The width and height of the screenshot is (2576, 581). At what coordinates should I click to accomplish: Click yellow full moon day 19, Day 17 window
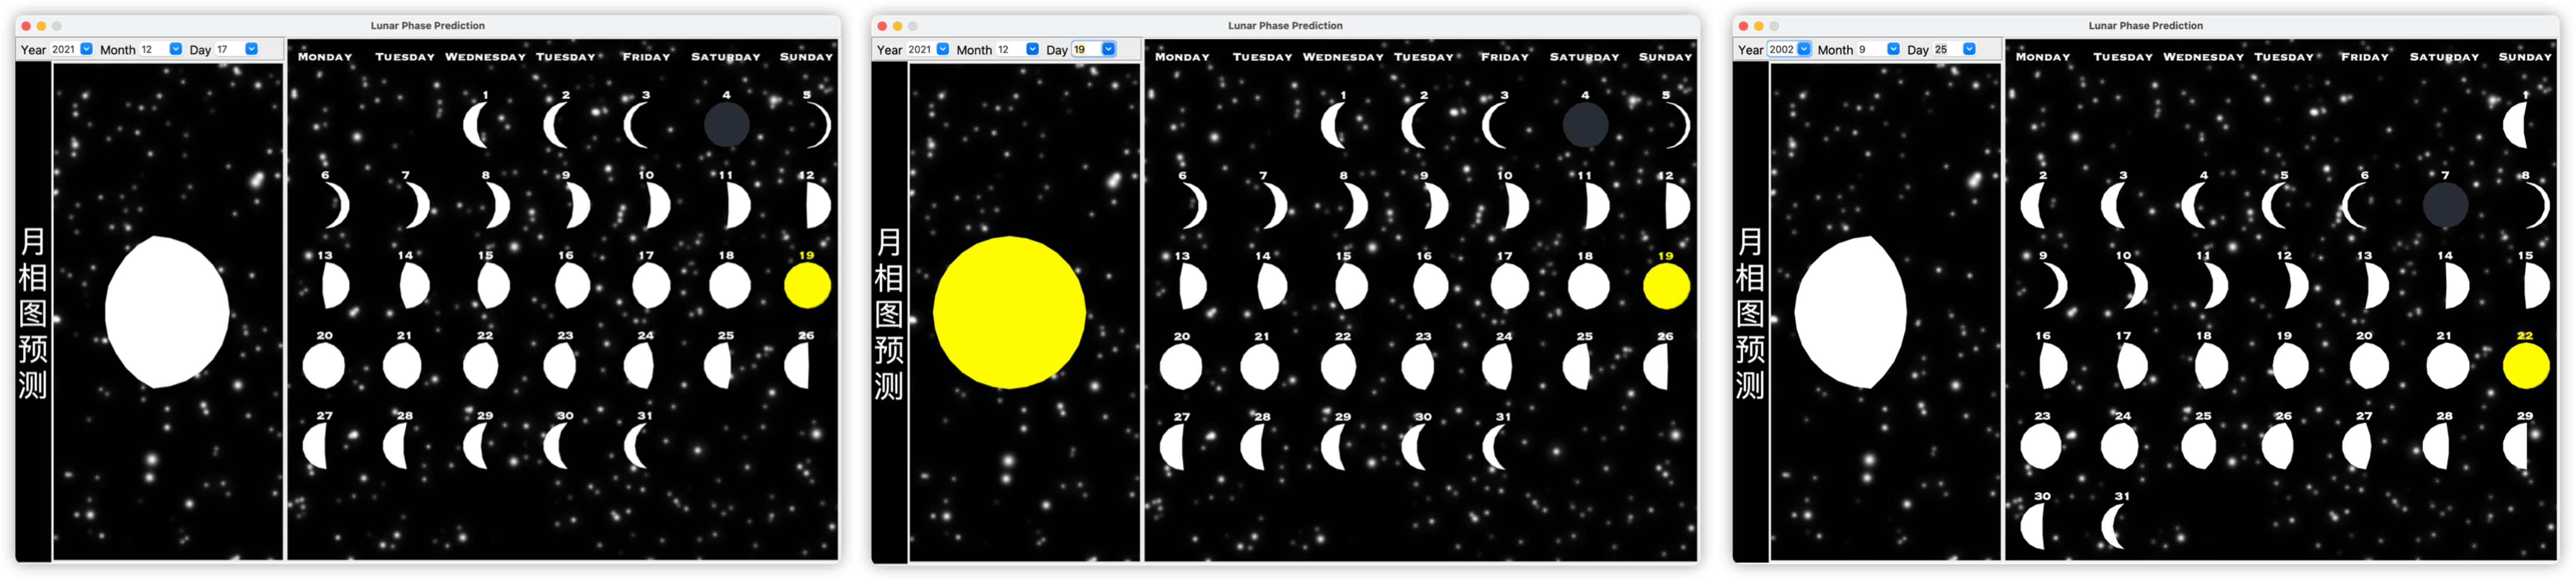807,285
